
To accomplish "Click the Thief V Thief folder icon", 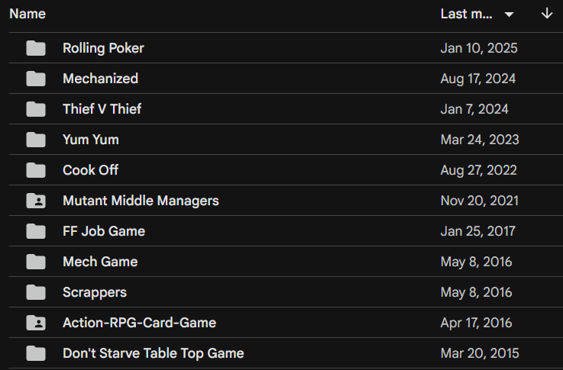I will tap(36, 109).
